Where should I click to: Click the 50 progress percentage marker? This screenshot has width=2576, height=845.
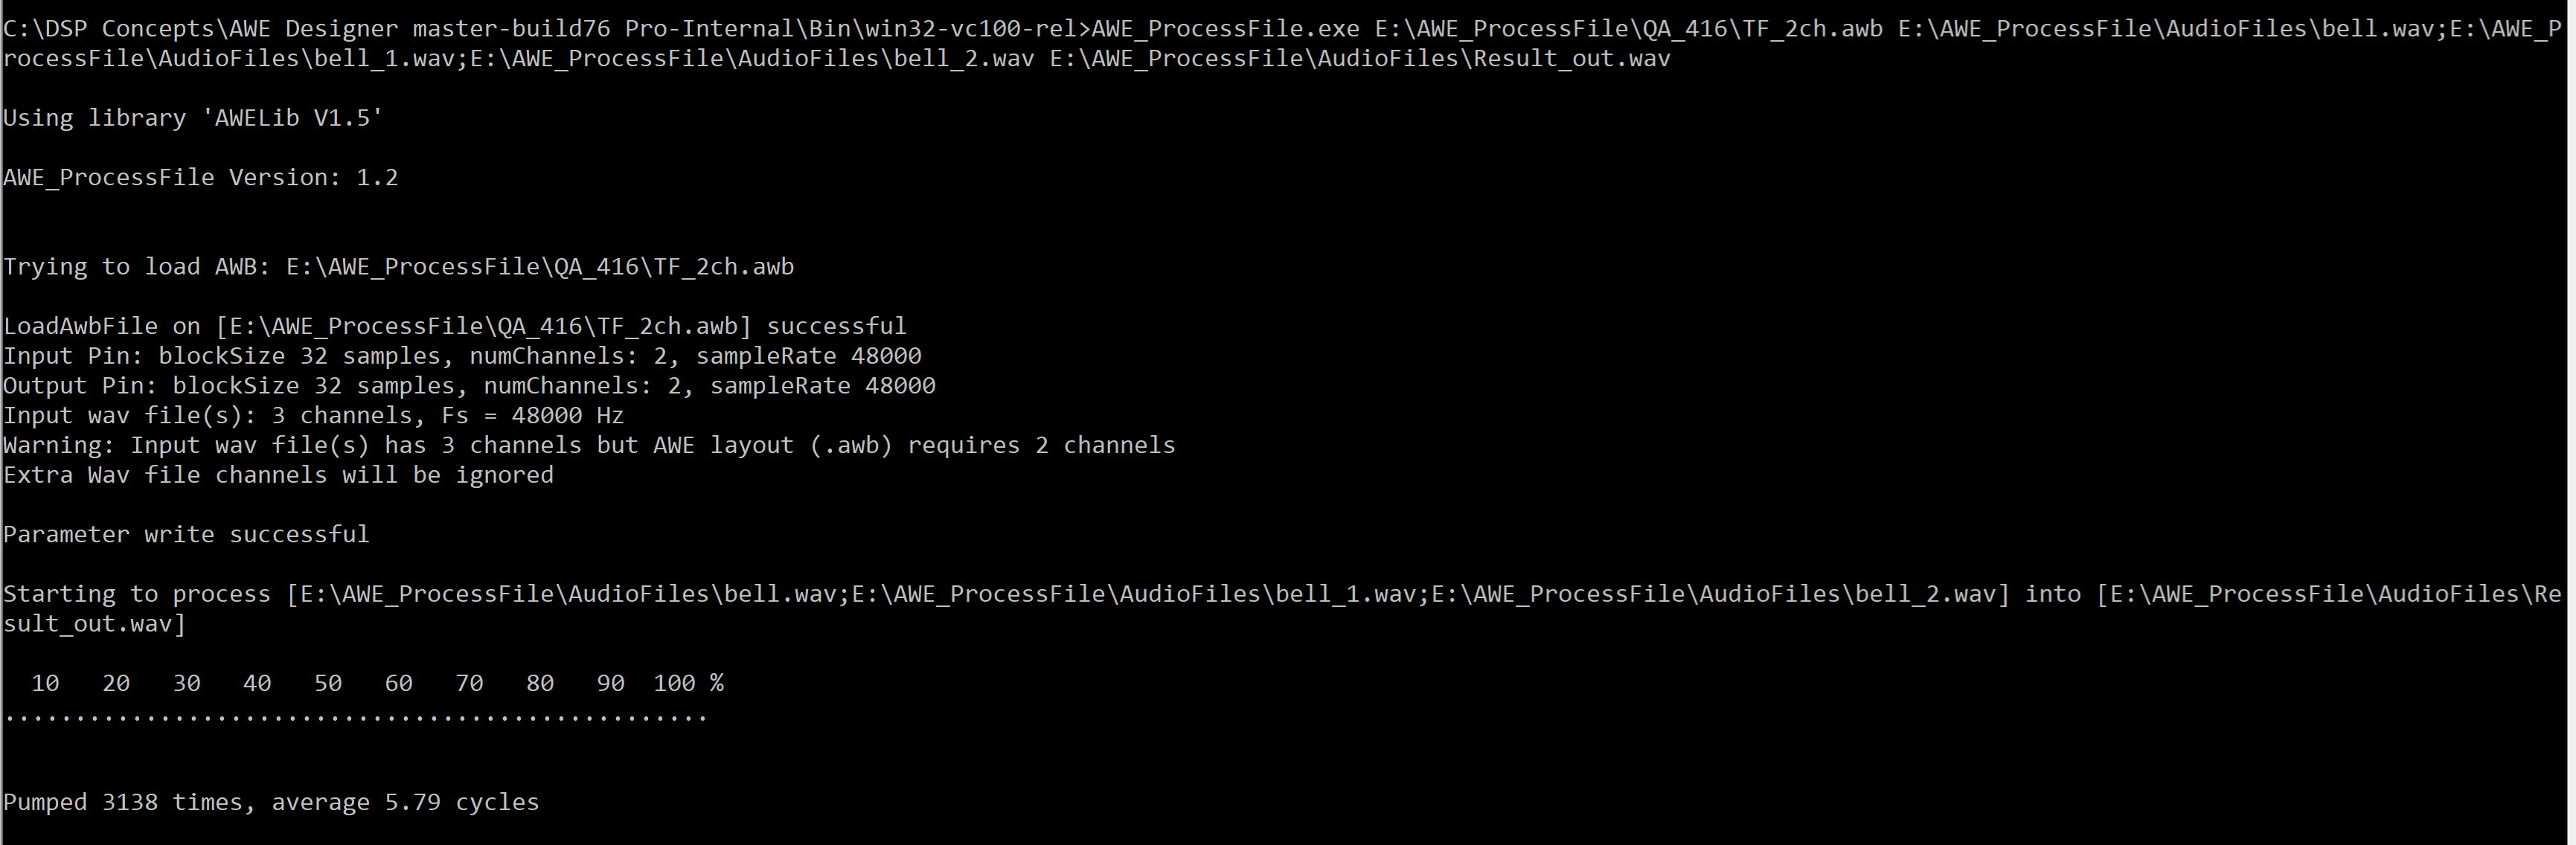[x=328, y=683]
